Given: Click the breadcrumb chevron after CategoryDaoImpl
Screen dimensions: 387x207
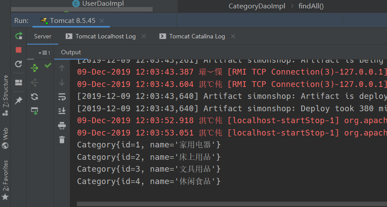Looking at the screenshot, I should click(x=292, y=6).
